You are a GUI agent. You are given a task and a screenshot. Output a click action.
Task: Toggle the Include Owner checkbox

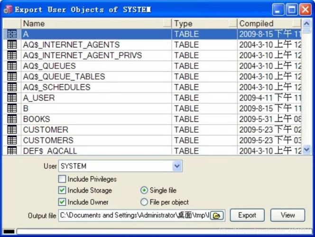[62, 202]
